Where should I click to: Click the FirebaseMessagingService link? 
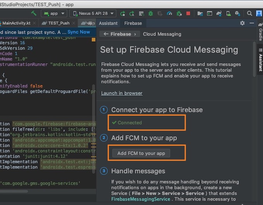pos(140,199)
